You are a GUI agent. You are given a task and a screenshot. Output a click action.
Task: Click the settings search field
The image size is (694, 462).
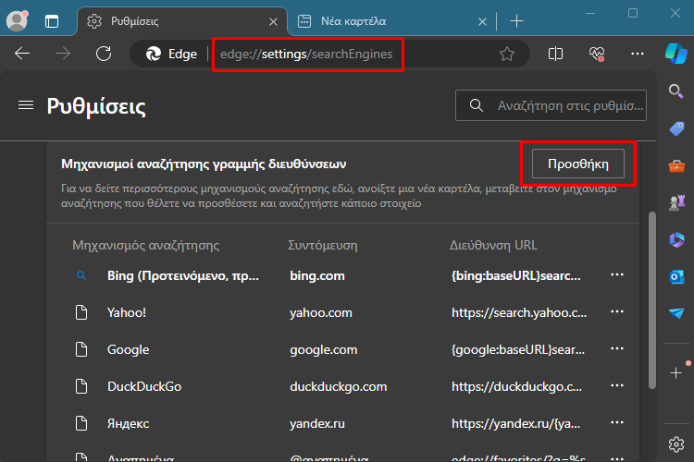click(551, 105)
